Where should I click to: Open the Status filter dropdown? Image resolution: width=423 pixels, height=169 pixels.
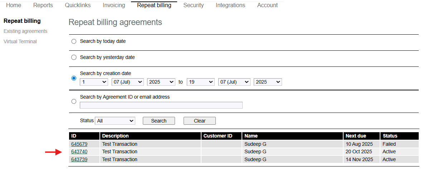coord(115,121)
